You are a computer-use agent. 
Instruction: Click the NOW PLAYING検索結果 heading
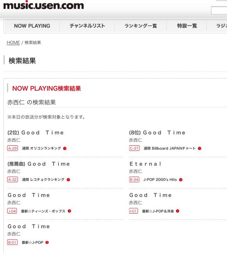pos(46,88)
